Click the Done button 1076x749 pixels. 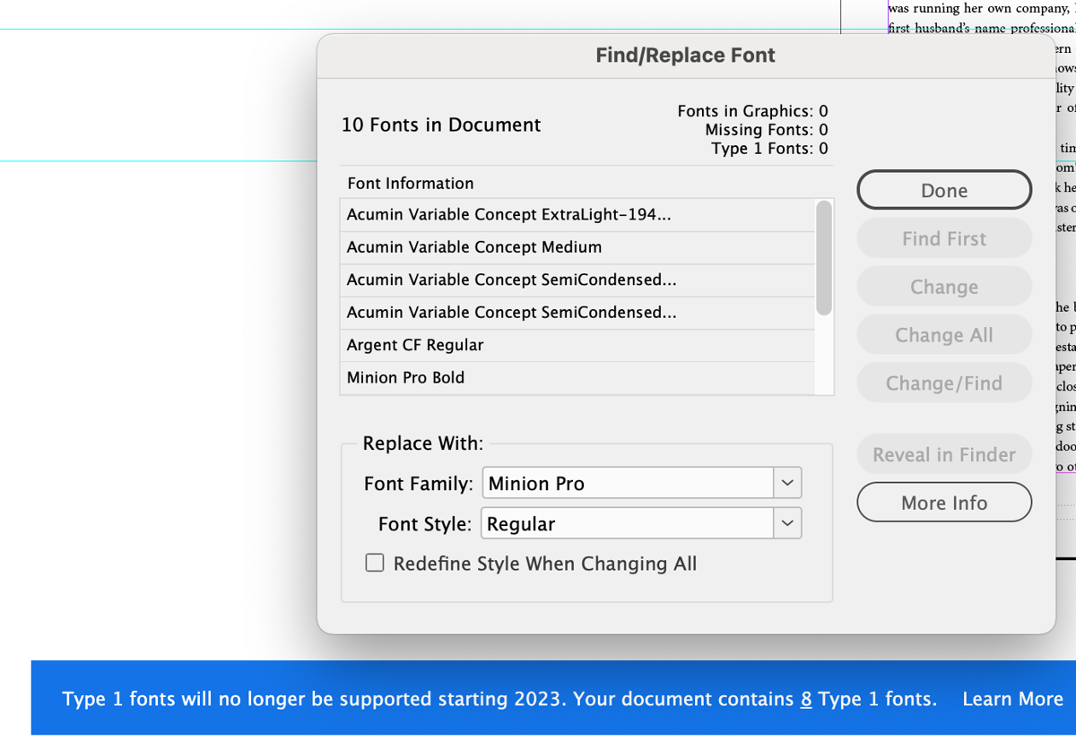(944, 190)
